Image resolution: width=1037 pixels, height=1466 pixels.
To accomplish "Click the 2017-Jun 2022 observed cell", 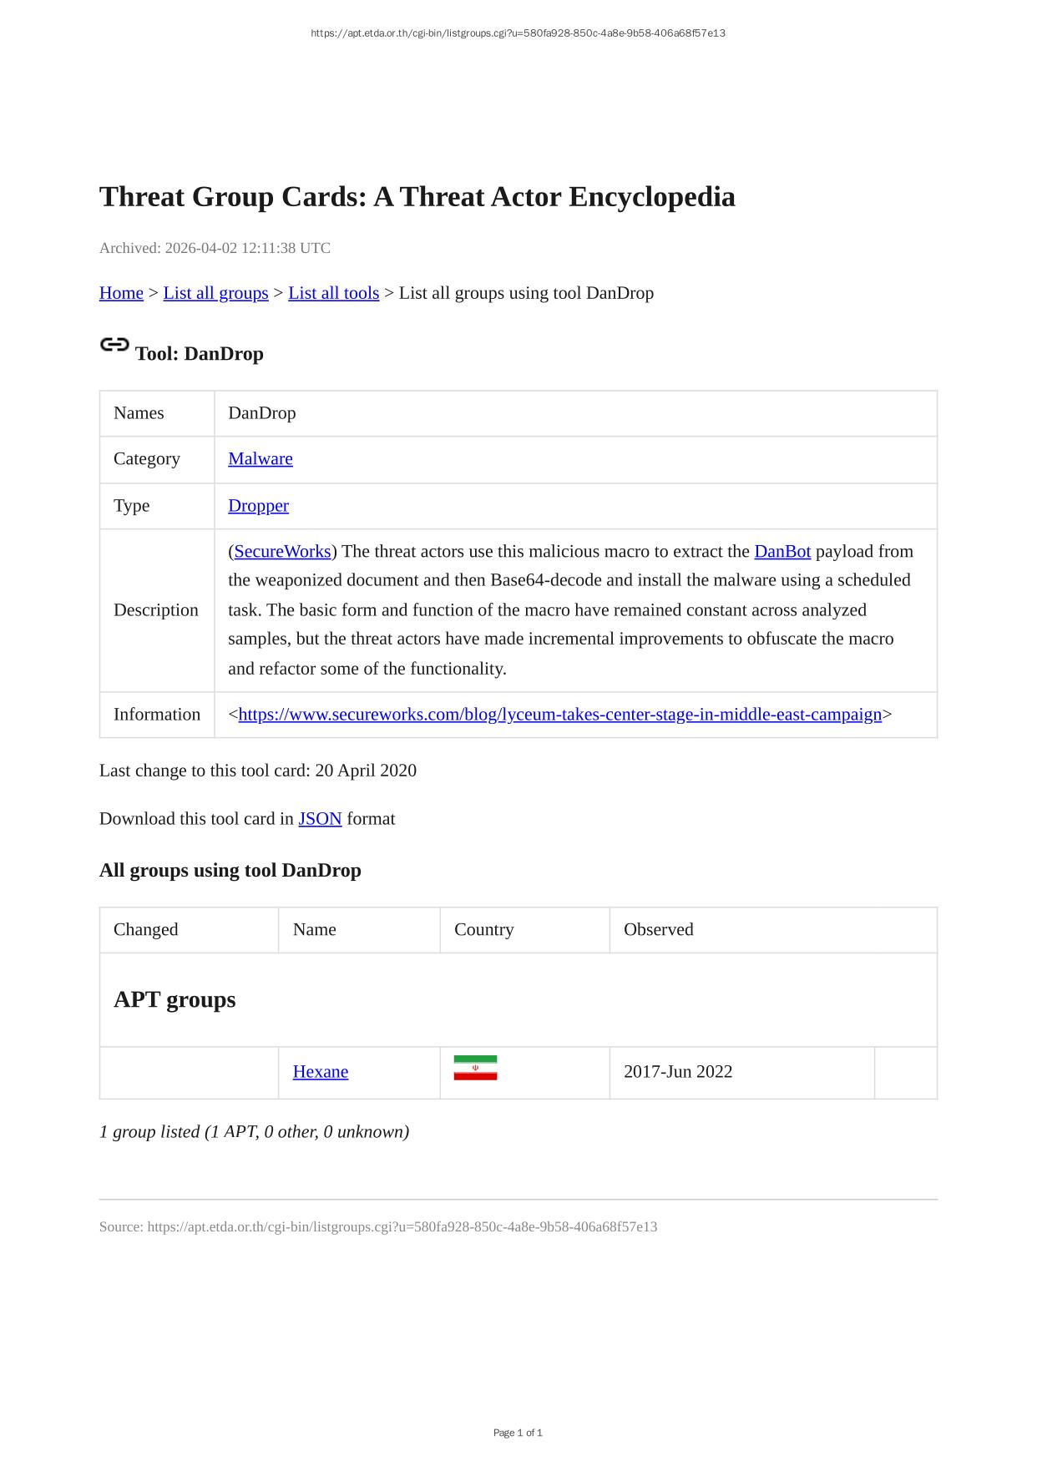I will pos(677,1071).
